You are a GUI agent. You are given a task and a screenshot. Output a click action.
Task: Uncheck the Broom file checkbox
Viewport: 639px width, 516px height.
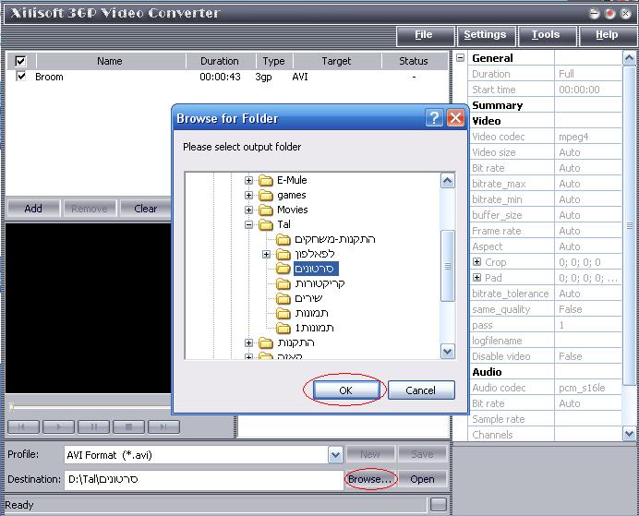pyautogui.click(x=21, y=77)
